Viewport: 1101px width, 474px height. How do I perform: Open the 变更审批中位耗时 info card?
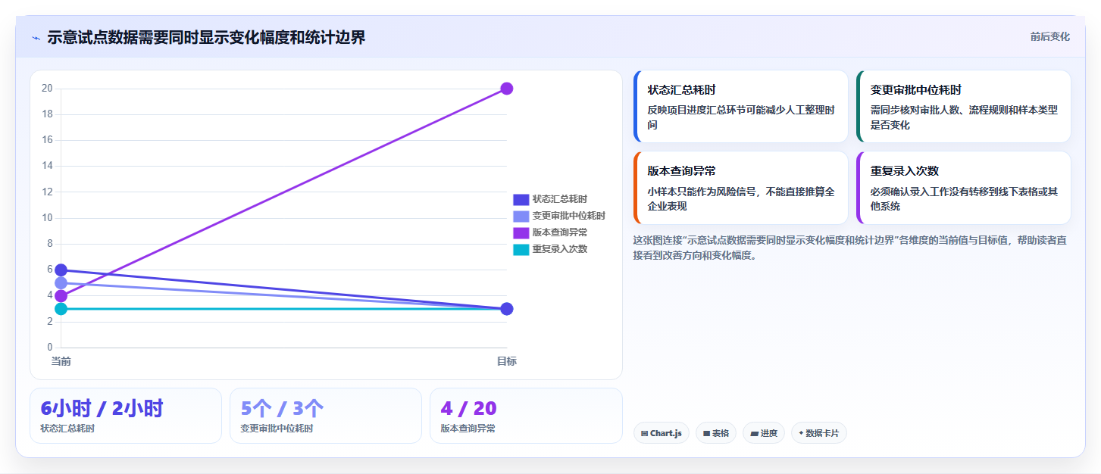(x=964, y=107)
